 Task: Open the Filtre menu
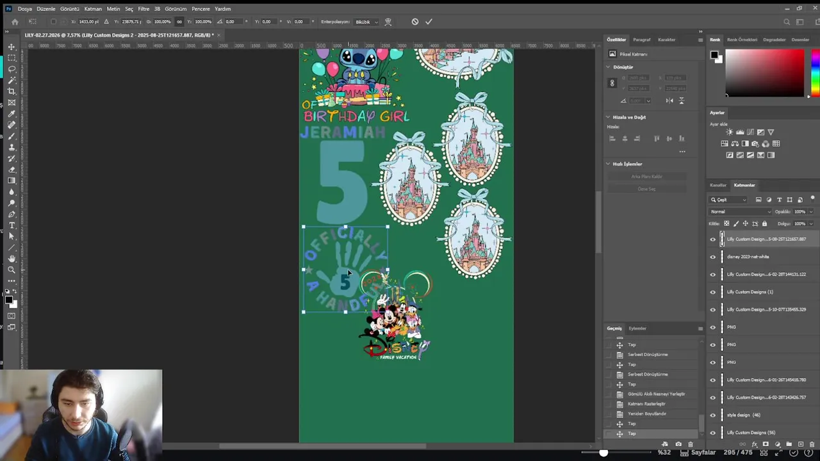pos(143,9)
